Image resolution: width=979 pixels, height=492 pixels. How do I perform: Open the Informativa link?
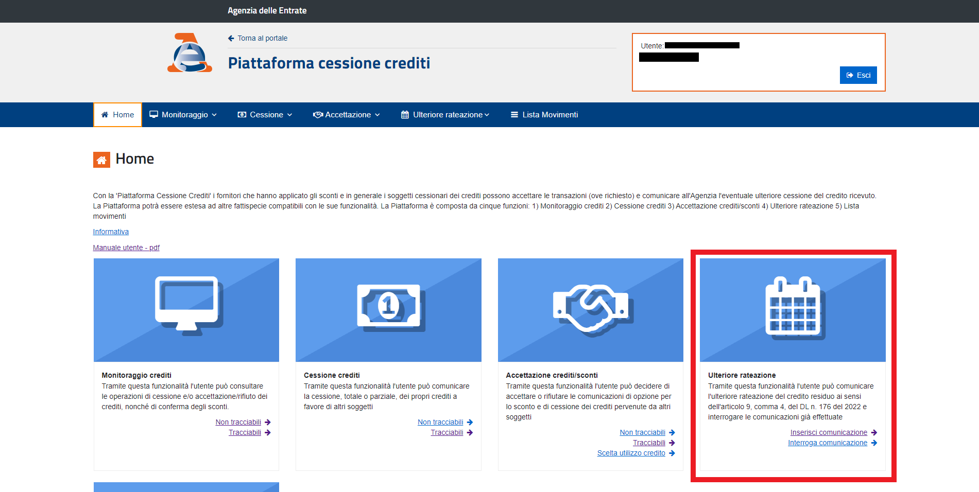click(111, 232)
